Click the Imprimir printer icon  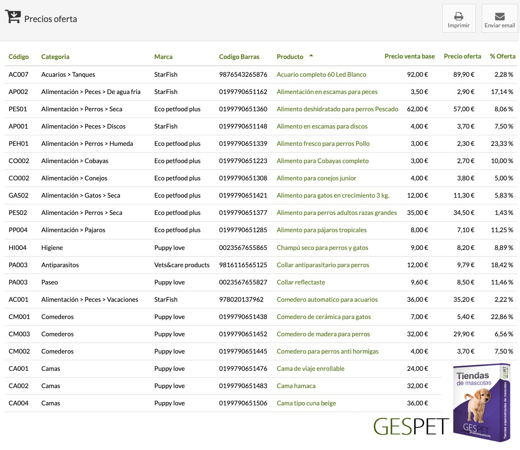coord(459,16)
